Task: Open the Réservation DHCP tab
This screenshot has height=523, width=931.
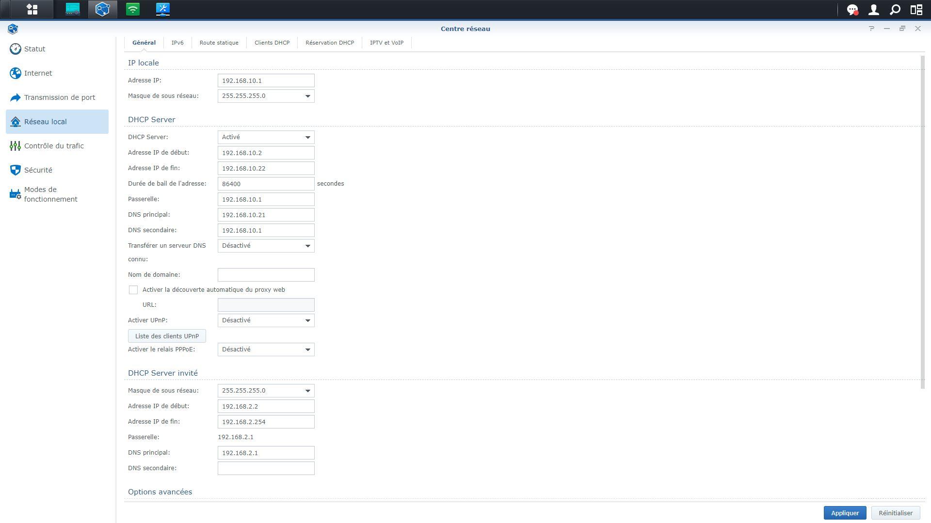Action: pos(330,43)
